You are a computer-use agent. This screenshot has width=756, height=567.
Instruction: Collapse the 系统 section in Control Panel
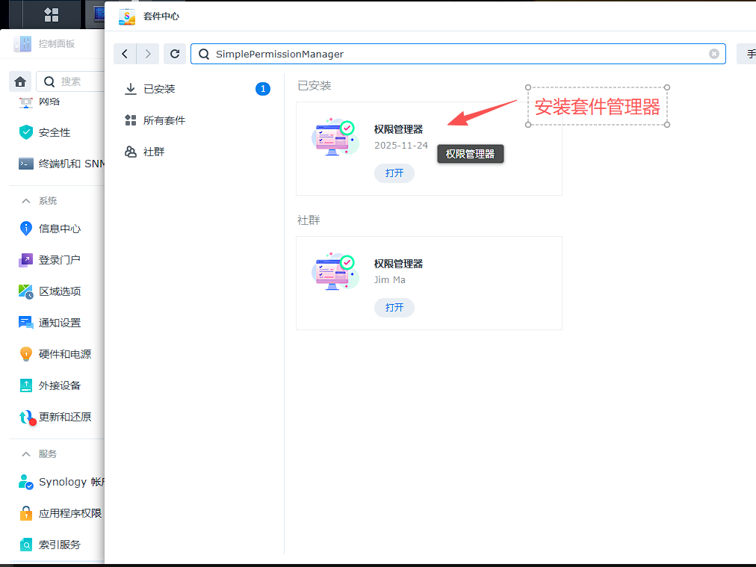click(26, 201)
